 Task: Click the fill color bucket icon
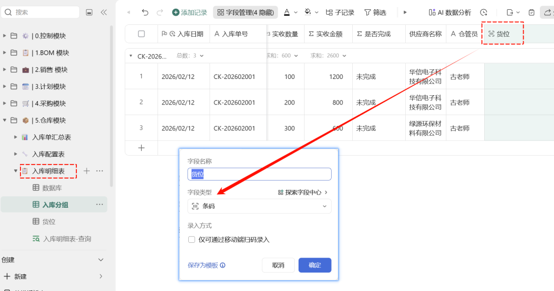coord(308,12)
